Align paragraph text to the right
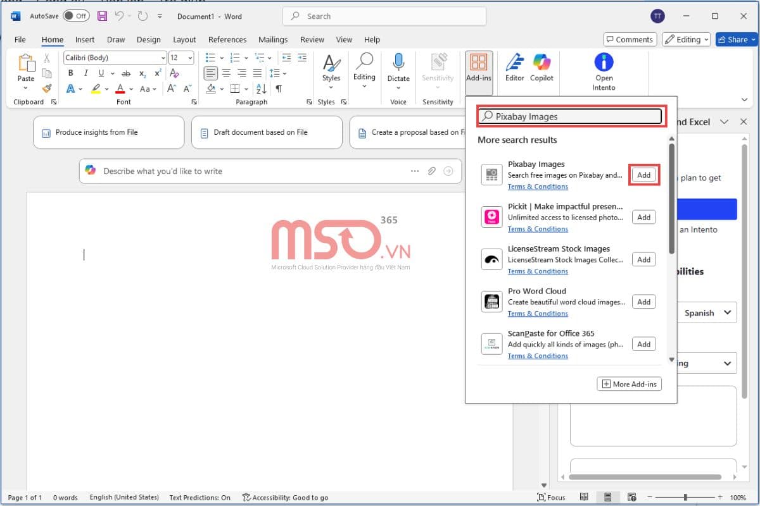The width and height of the screenshot is (760, 506). click(242, 73)
